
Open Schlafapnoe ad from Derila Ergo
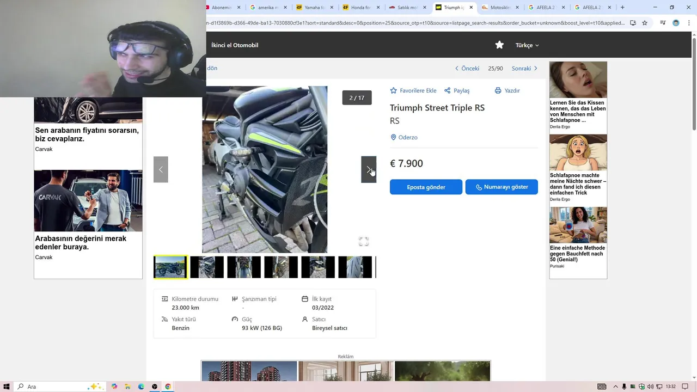578,168
